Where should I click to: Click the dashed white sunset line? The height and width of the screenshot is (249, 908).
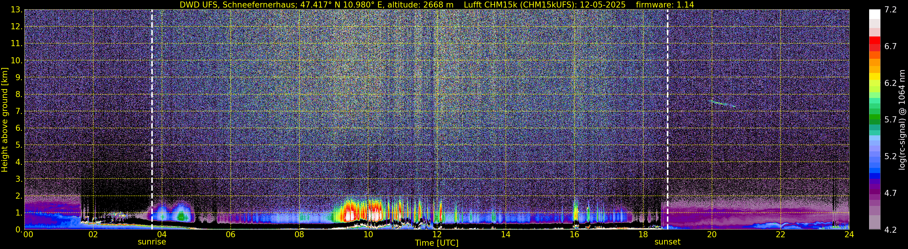[x=668, y=120]
